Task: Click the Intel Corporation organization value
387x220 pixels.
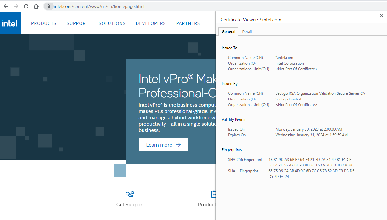Action: 290,63
